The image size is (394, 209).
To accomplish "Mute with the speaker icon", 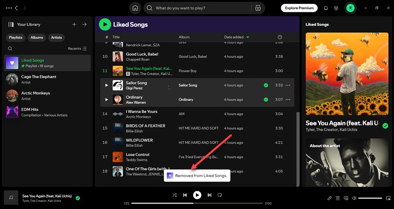I will 354,198.
